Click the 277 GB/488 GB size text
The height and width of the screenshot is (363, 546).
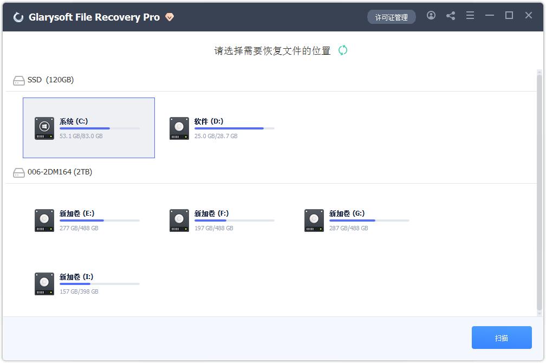pos(79,228)
